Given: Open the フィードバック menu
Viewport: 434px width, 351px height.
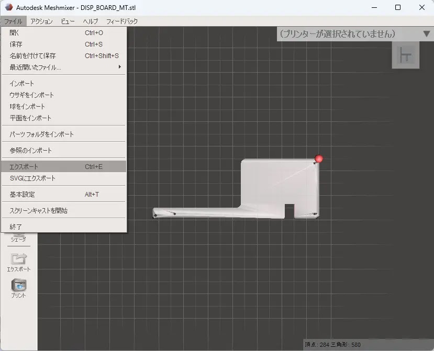Looking at the screenshot, I should click(x=122, y=21).
